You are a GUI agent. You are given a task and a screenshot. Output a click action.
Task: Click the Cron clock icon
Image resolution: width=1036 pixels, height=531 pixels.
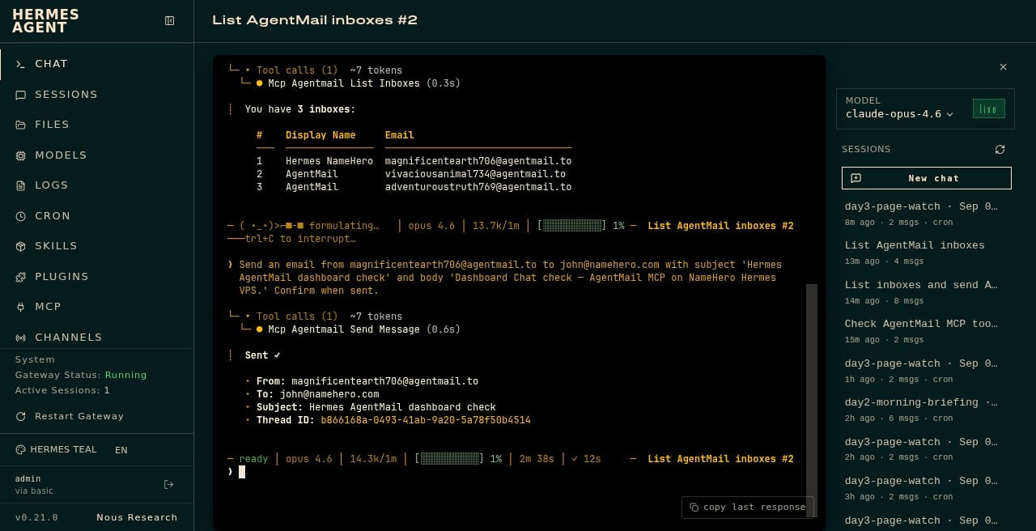pyautogui.click(x=20, y=216)
